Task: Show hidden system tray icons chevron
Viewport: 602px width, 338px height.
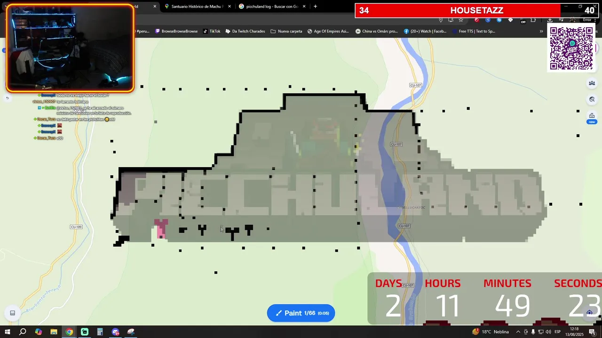Action: pos(518,332)
